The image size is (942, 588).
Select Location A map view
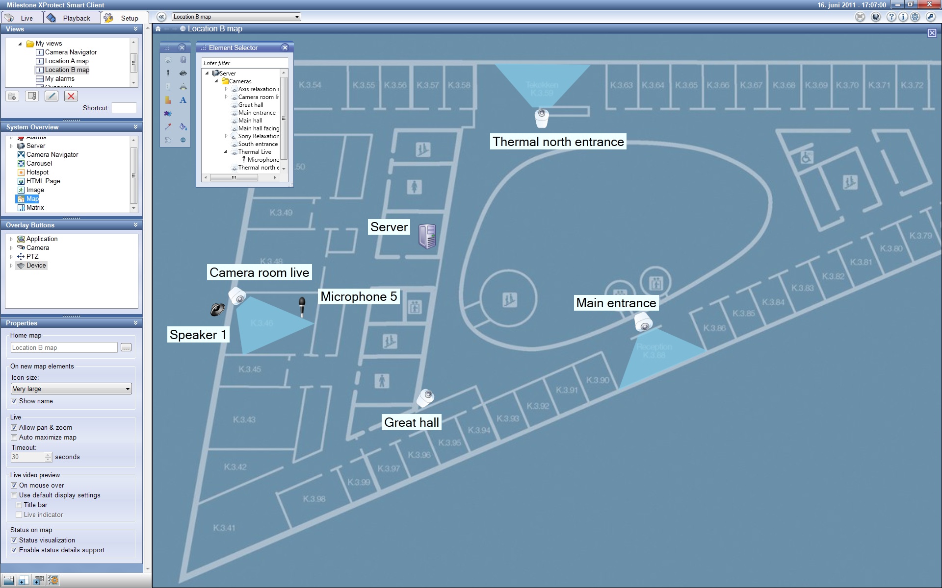pyautogui.click(x=67, y=61)
